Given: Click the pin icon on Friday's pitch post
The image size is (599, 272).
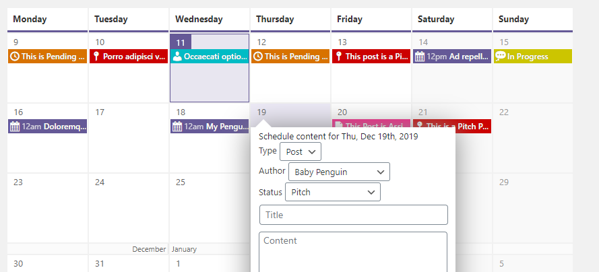Looking at the screenshot, I should click(339, 57).
